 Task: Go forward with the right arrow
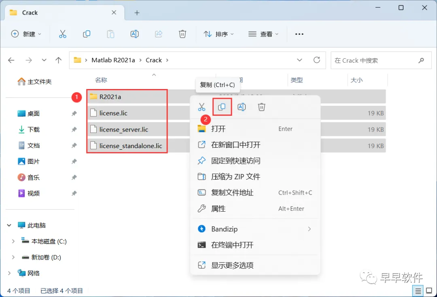pos(29,60)
